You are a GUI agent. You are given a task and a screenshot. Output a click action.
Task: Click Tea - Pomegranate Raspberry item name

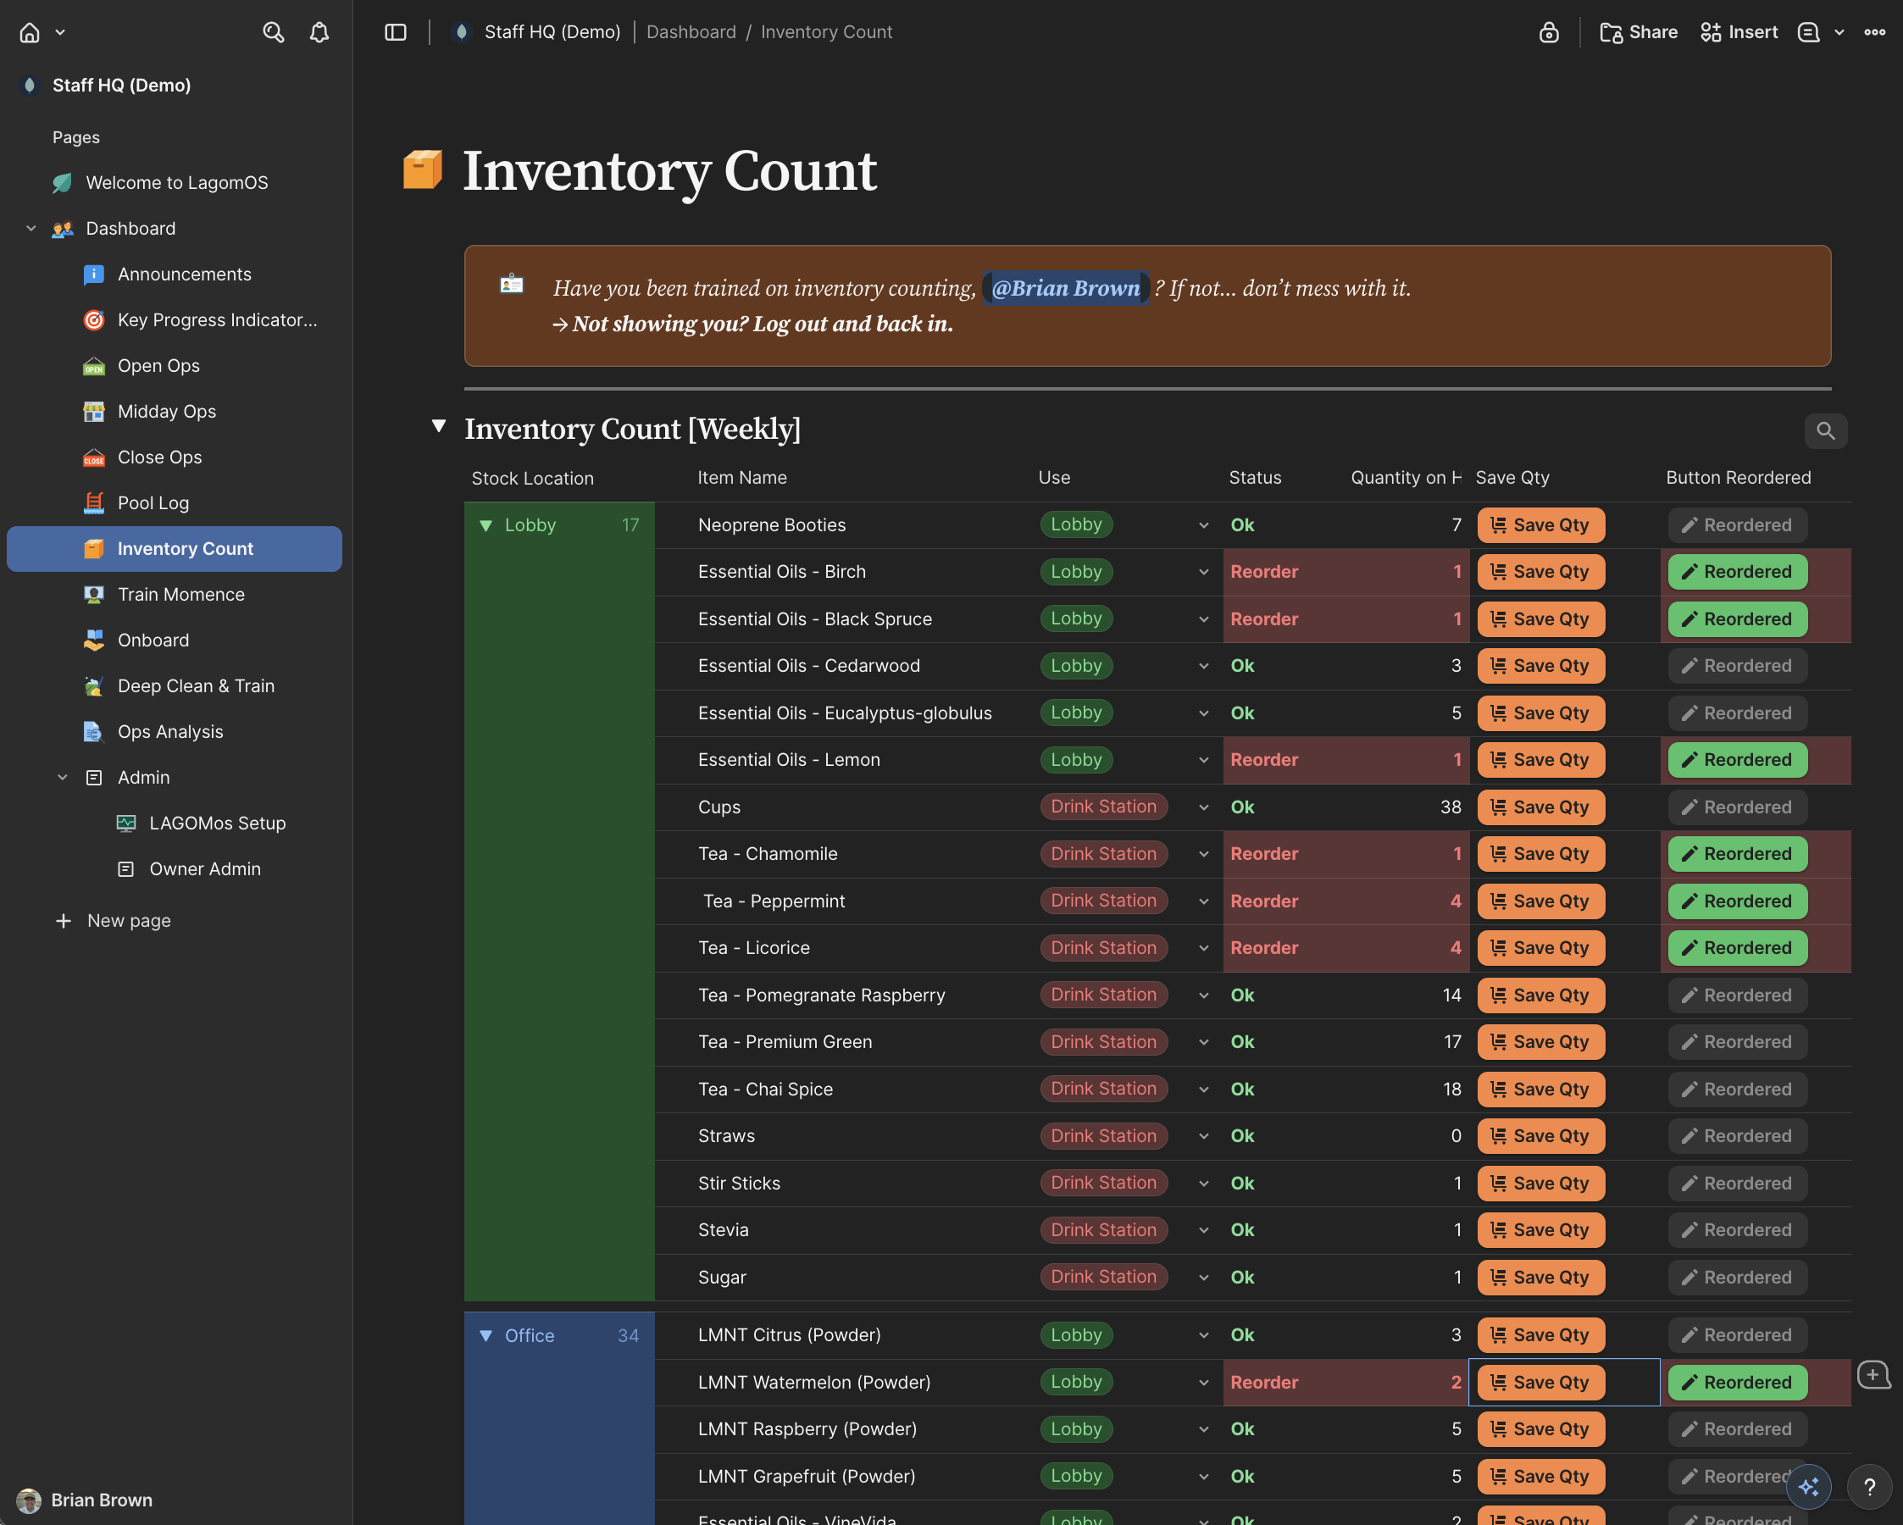pos(821,995)
